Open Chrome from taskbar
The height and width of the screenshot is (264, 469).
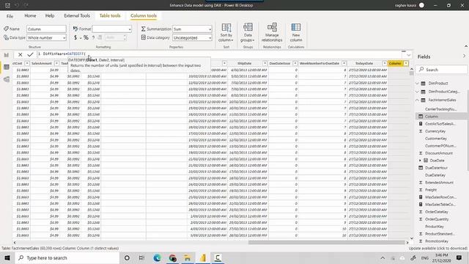click(x=172, y=257)
